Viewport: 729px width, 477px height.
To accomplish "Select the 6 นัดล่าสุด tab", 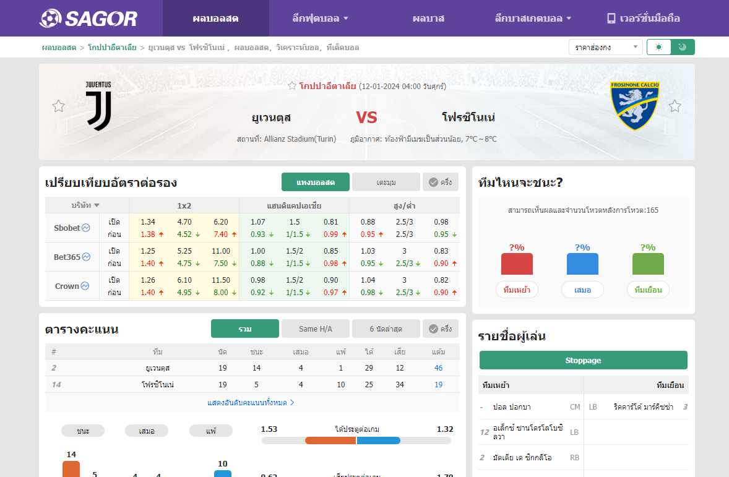I will (386, 329).
